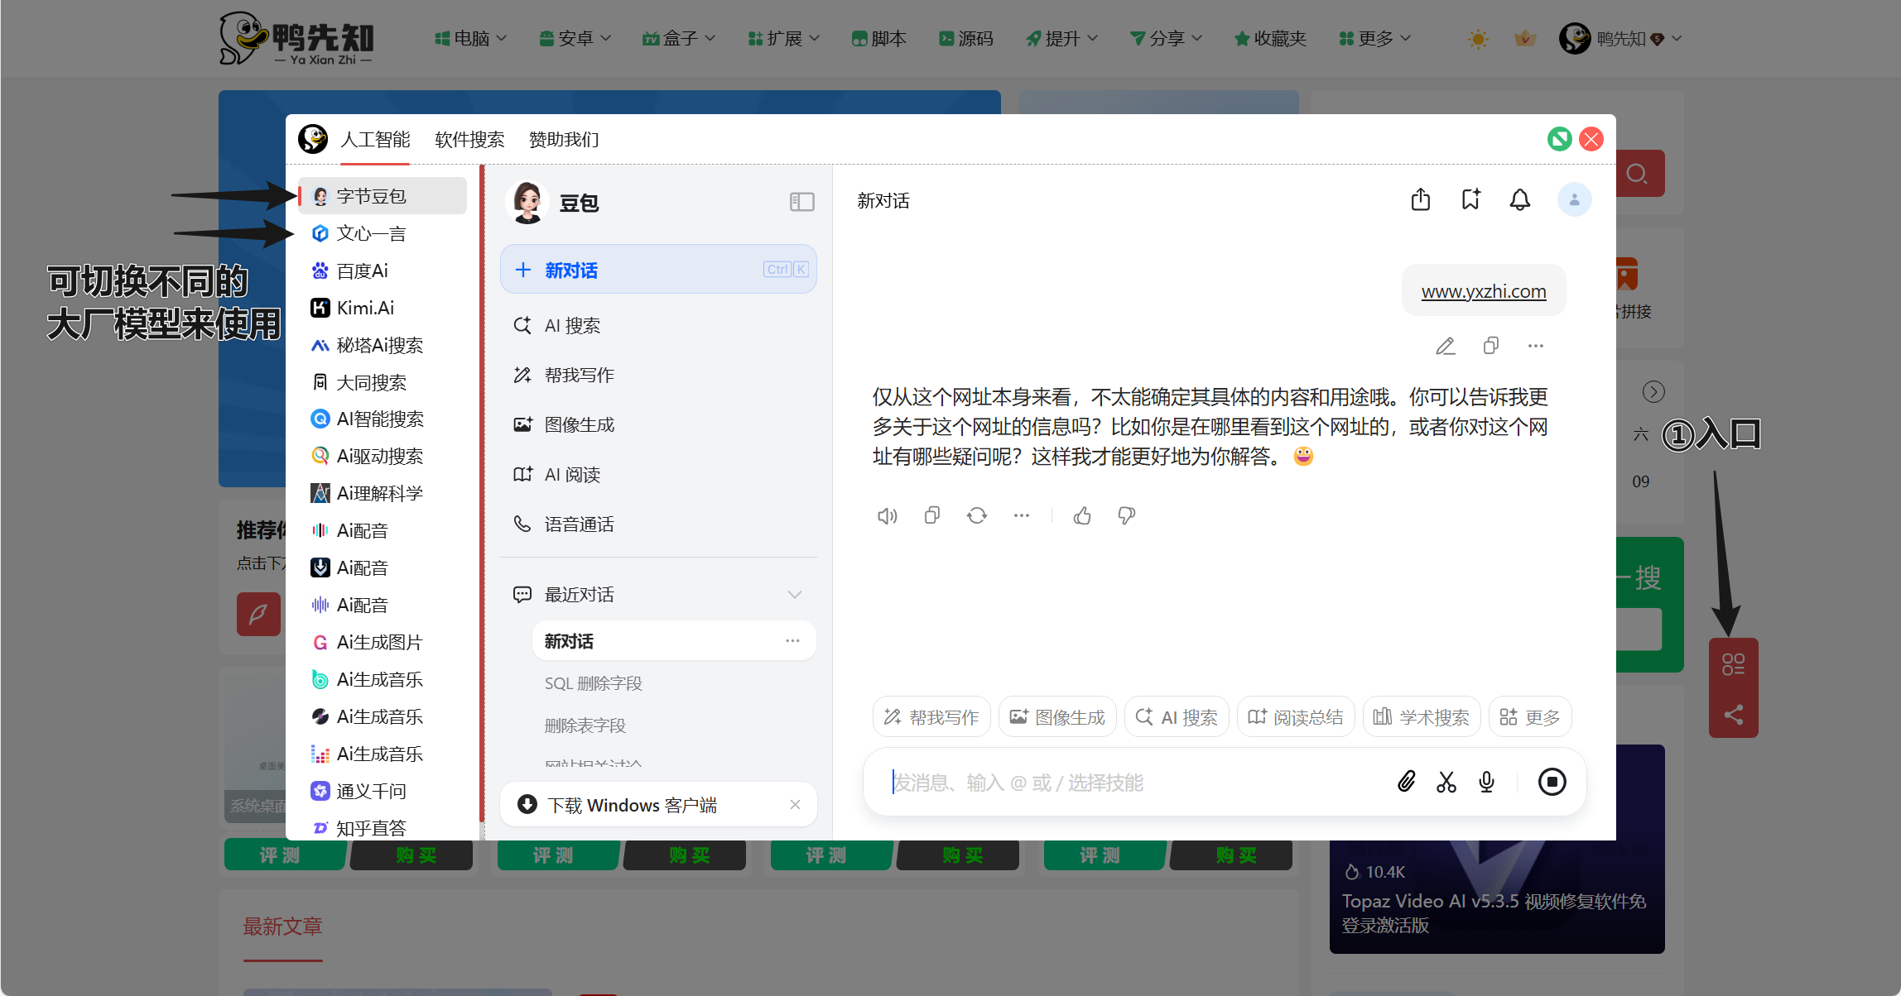Toggle the sun theme icon in header

(x=1478, y=39)
